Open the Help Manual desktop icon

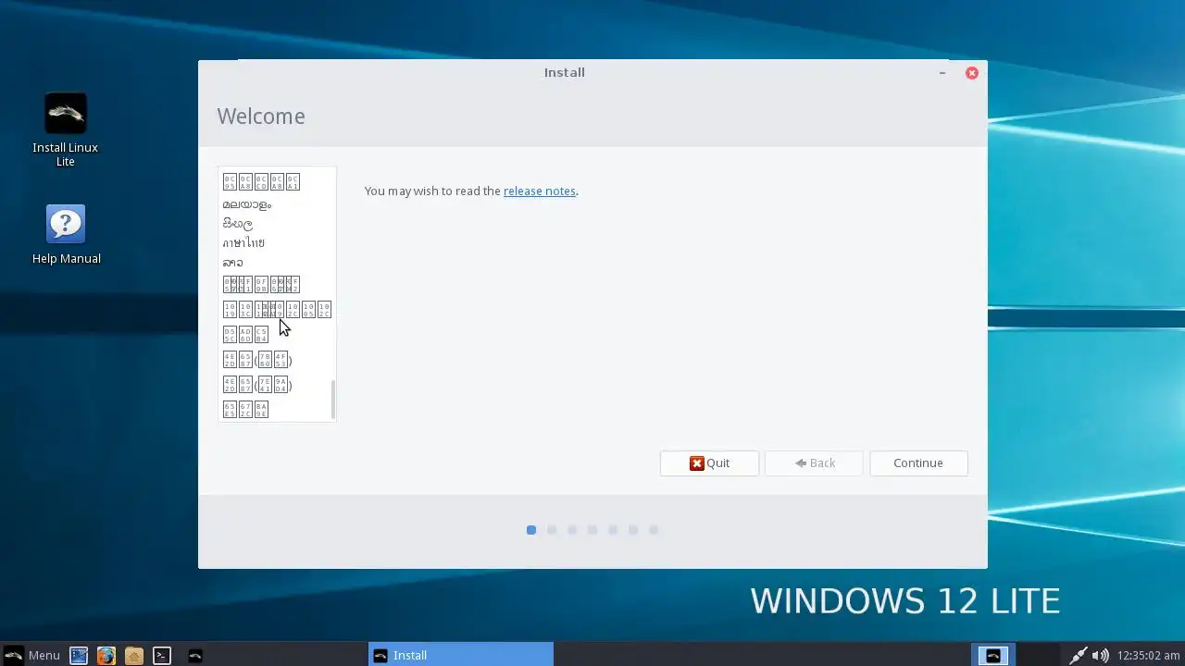click(66, 235)
